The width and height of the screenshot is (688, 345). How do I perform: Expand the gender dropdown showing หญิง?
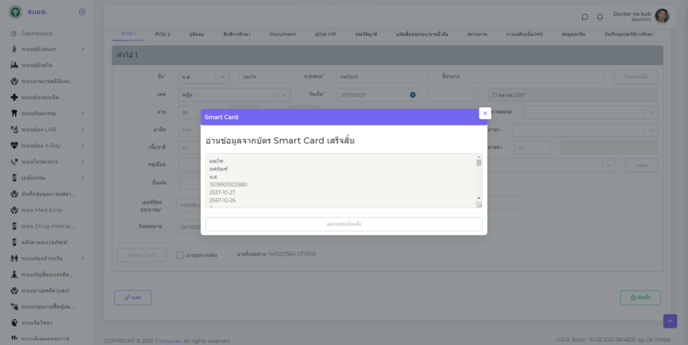tap(284, 95)
